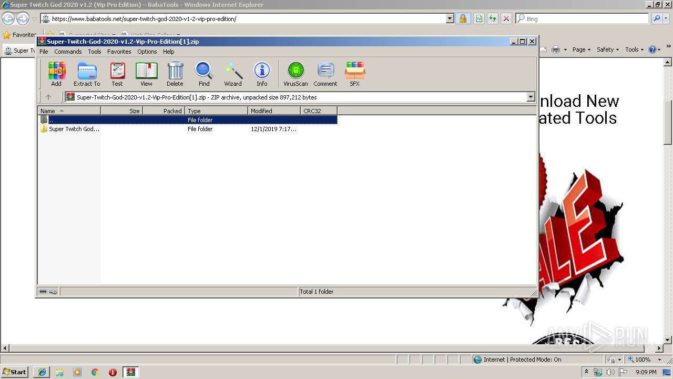Go up one folder level in WinRAR

pyautogui.click(x=48, y=97)
